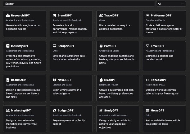The width and height of the screenshot is (190, 134).
Task: Click the BrandGPT shopping bag icon
Action: coord(55,15)
